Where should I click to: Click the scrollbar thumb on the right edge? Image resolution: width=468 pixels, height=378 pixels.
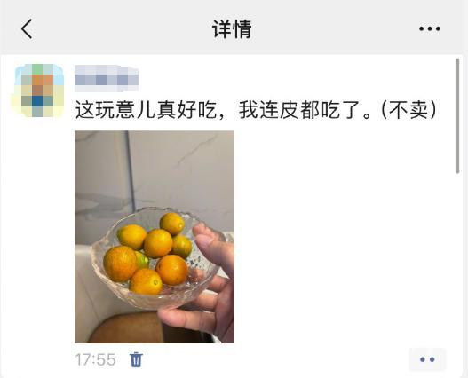click(x=457, y=115)
